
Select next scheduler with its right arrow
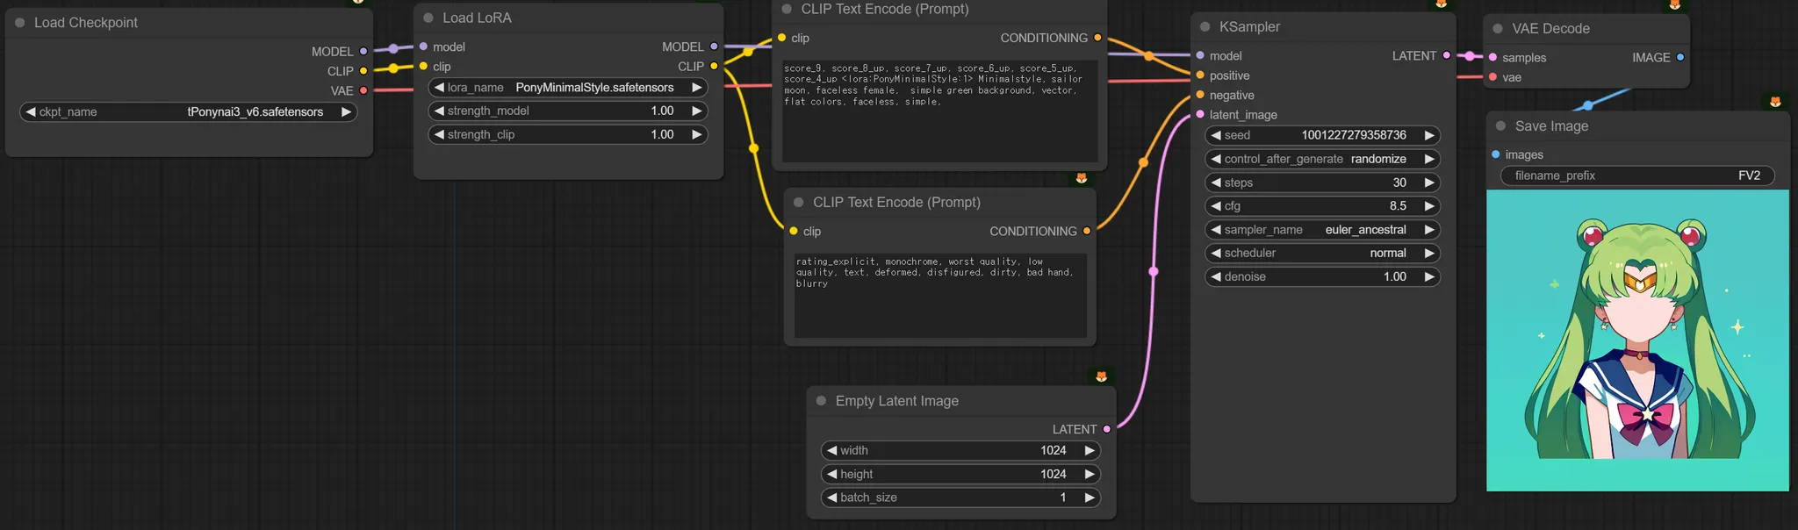click(x=1429, y=253)
